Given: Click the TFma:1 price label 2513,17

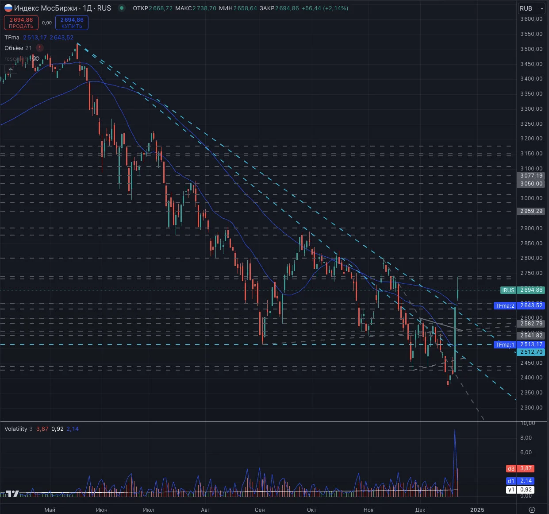Looking at the screenshot, I should click(518, 344).
